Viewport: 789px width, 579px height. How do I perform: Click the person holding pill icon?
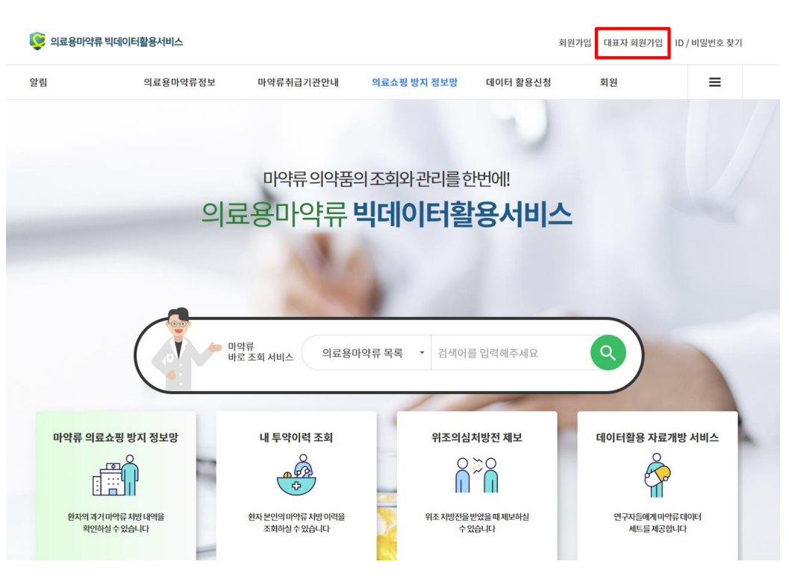point(657,475)
